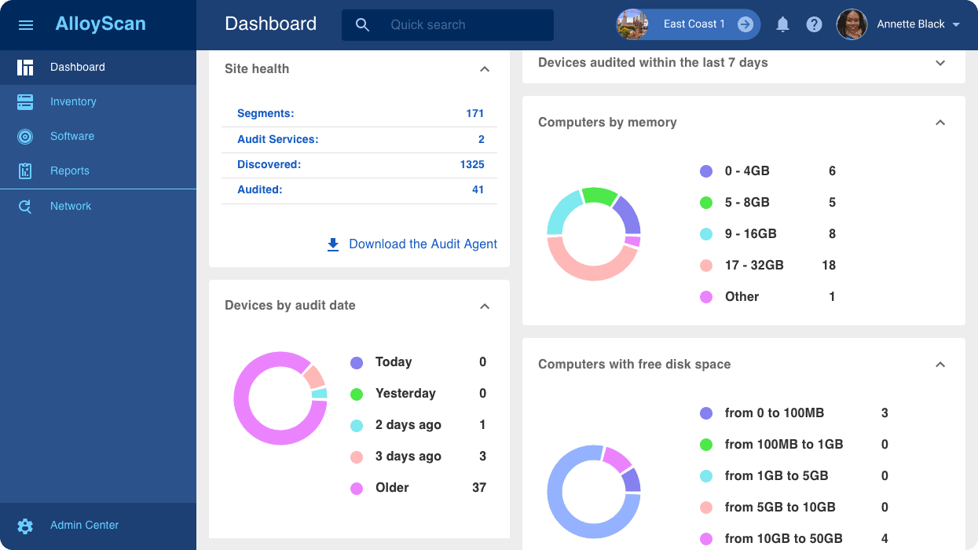The width and height of the screenshot is (978, 550).
Task: Collapse the Devices by audit date panel
Action: (485, 306)
